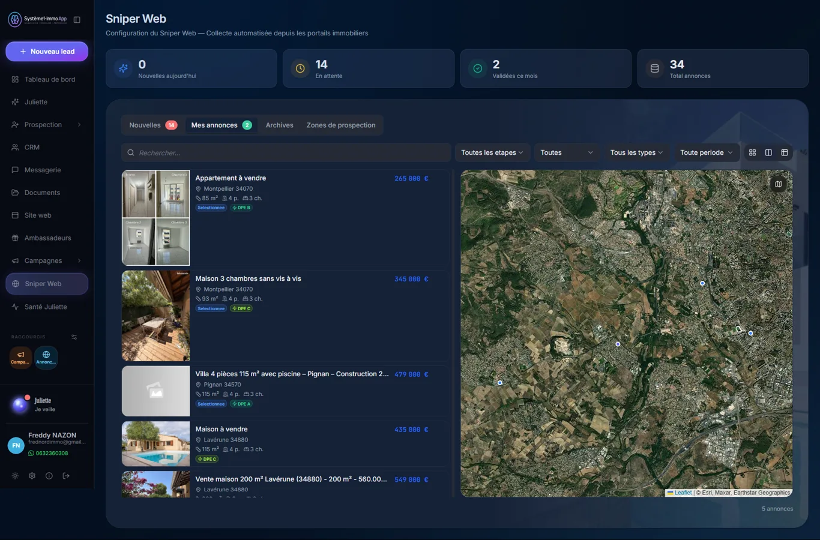Open the Appartement à vendre listing title
This screenshot has height=540, width=820.
click(231, 178)
